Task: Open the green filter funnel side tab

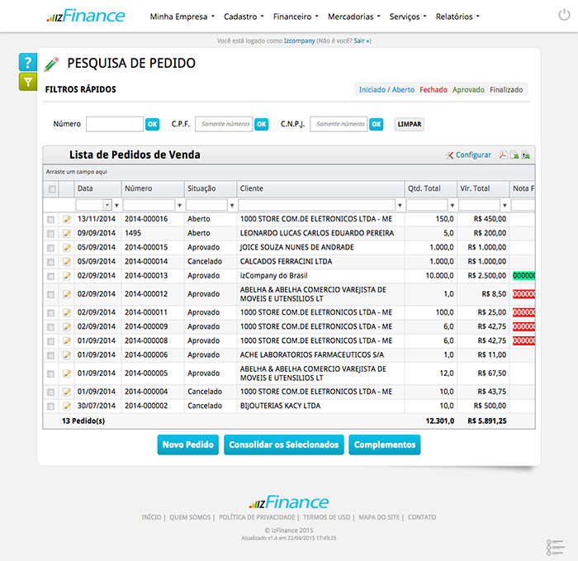Action: [x=27, y=82]
